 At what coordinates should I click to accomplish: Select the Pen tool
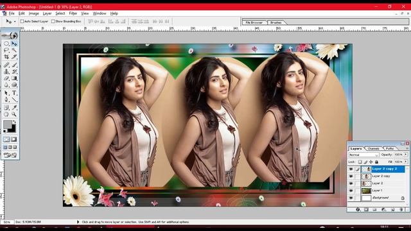pyautogui.click(x=6, y=99)
